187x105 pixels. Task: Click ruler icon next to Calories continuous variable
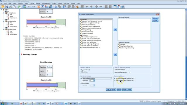(x=119, y=44)
